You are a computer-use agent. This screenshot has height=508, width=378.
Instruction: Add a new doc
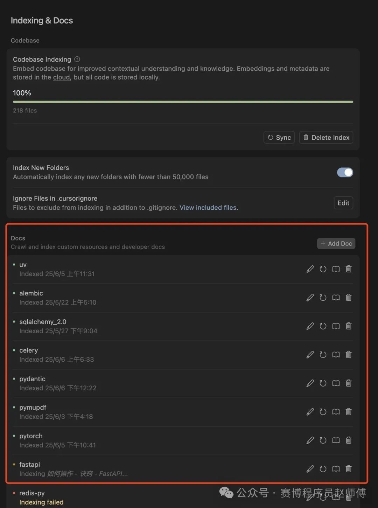tap(336, 244)
